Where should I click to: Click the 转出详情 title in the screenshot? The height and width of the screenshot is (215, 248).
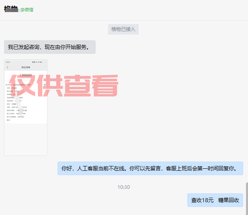26,68
